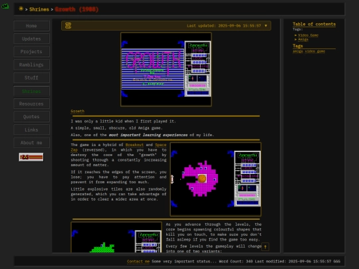Click the Tags heading in sidebar
This screenshot has height=269, width=359.
tap(298, 46)
